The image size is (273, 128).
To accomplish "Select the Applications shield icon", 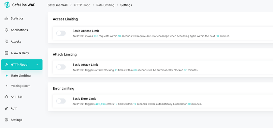I will click(6, 30).
